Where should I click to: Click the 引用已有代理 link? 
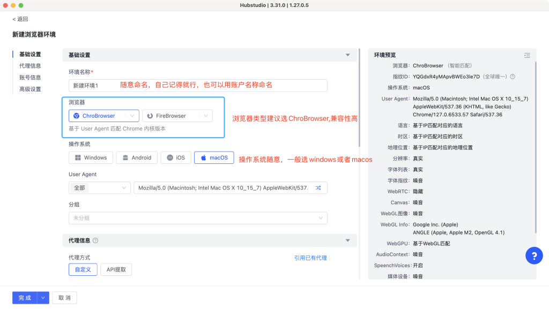coord(310,258)
